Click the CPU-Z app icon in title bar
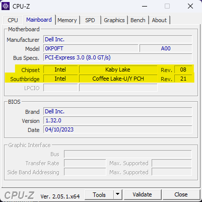This screenshot has width=202, height=202. pyautogui.click(x=6, y=7)
